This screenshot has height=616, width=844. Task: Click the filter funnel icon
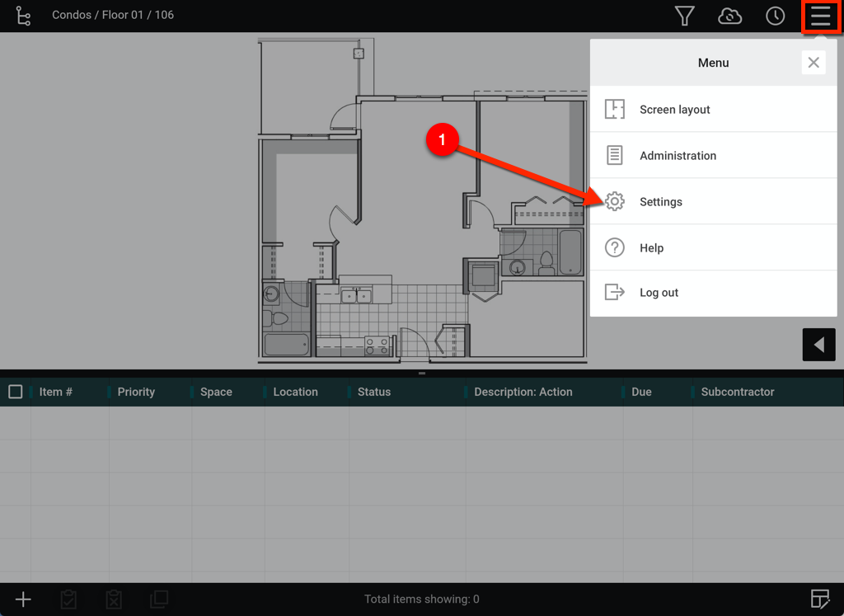click(x=684, y=16)
